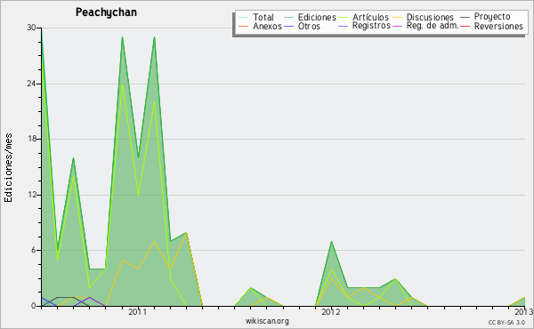Click the y-axis label 12

click(31, 195)
